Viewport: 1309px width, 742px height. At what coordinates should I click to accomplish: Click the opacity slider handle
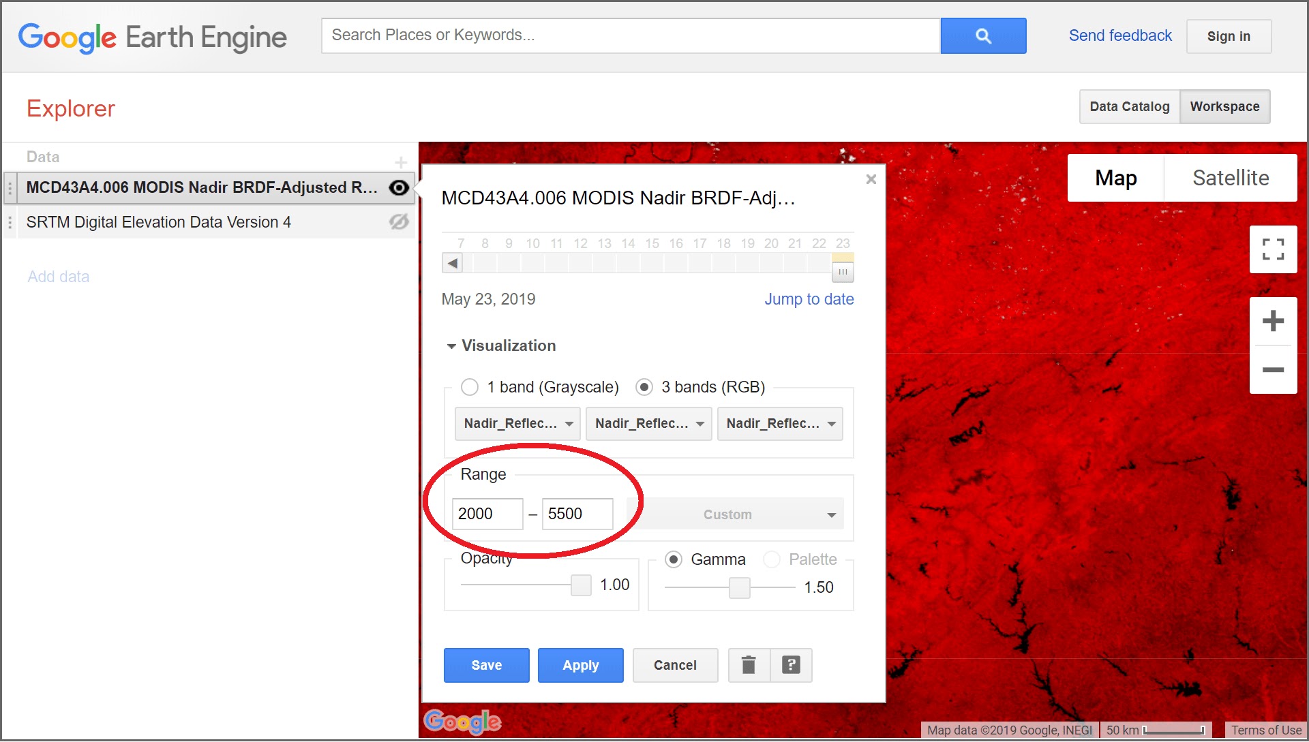click(x=581, y=585)
